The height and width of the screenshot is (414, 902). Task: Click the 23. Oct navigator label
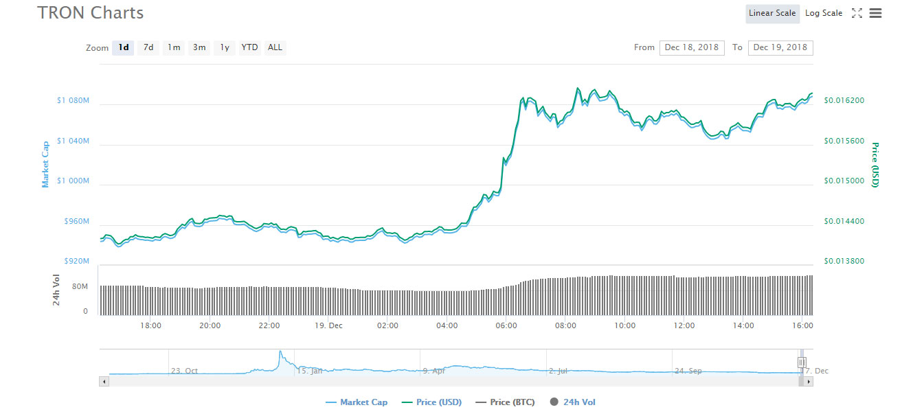[x=185, y=371]
